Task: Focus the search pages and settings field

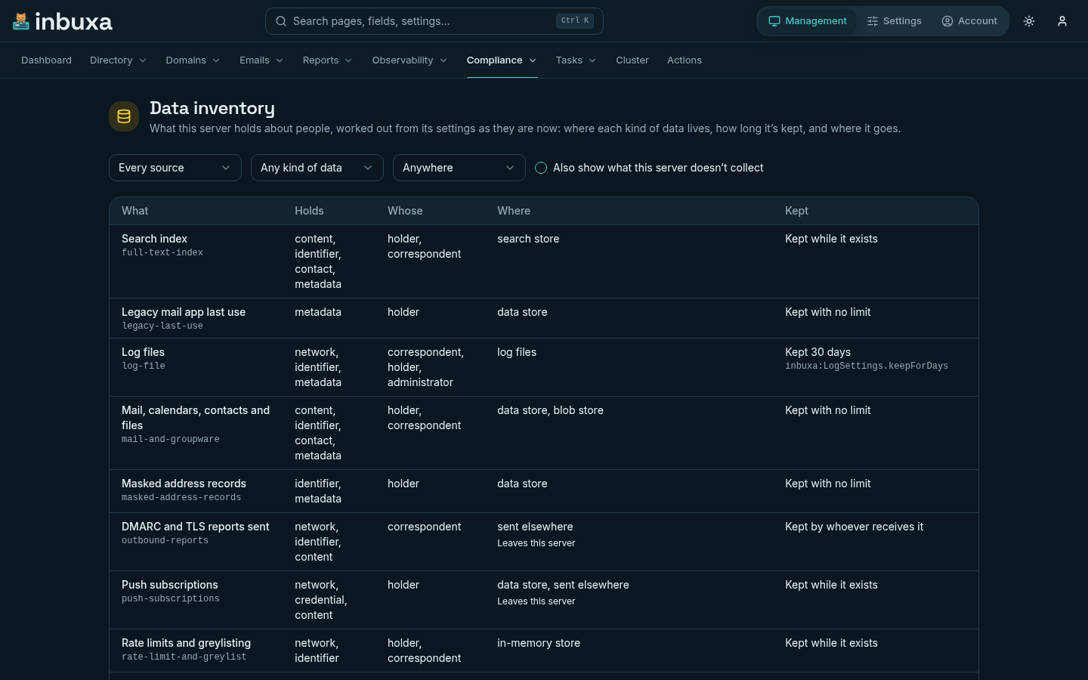Action: point(434,21)
